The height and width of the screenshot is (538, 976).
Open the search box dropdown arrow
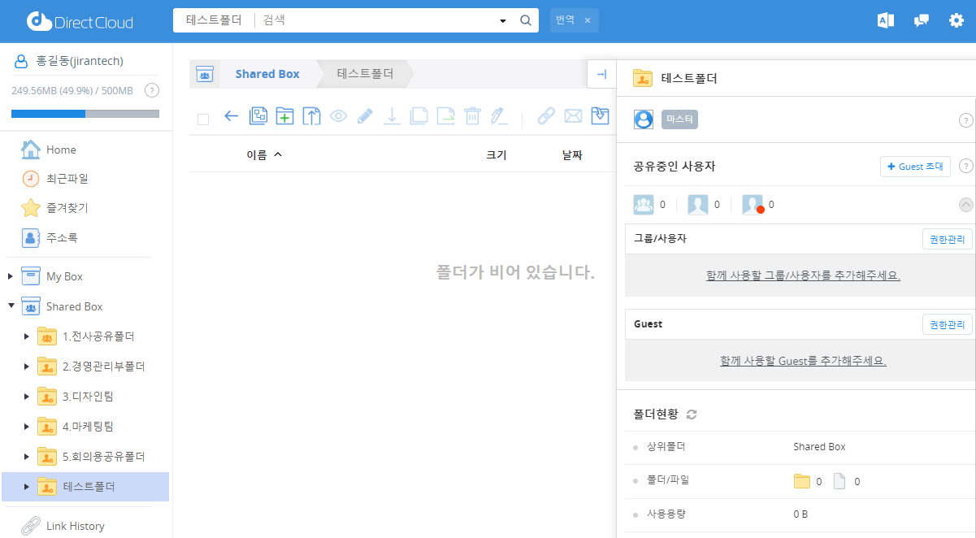[503, 20]
